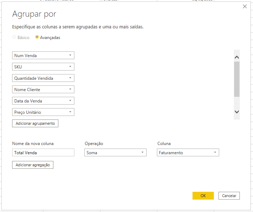Open the Data da Venda grouping dropdown
Screen dimensions: 253x212
click(43, 101)
